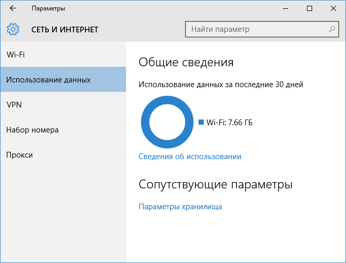Open 'Параметры хранилища' link
This screenshot has width=346, height=263.
[180, 207]
